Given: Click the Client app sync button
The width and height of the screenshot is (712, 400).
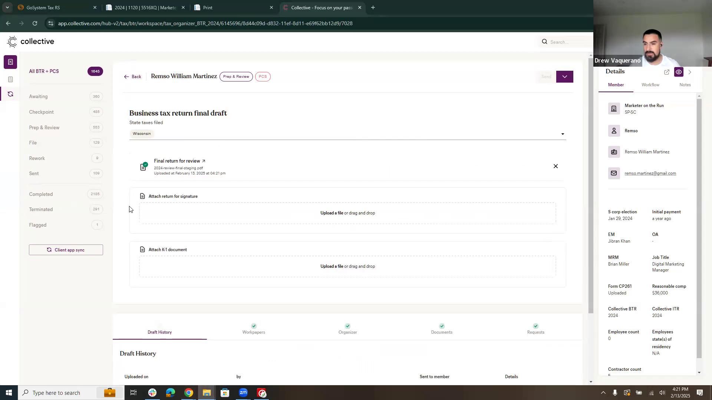Looking at the screenshot, I should [66, 250].
